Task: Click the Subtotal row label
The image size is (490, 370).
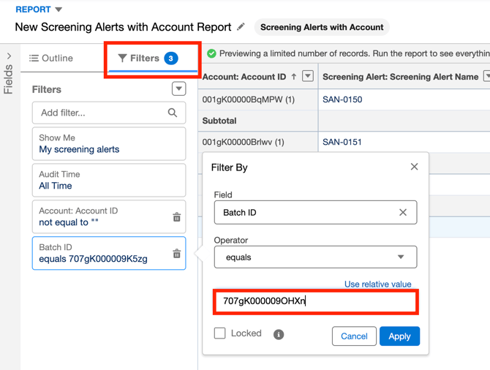Action: pos(219,121)
